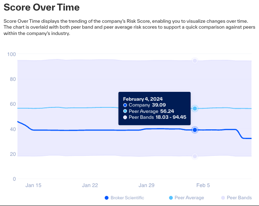Toggle the Broker Scientific legend item

[x=124, y=198]
